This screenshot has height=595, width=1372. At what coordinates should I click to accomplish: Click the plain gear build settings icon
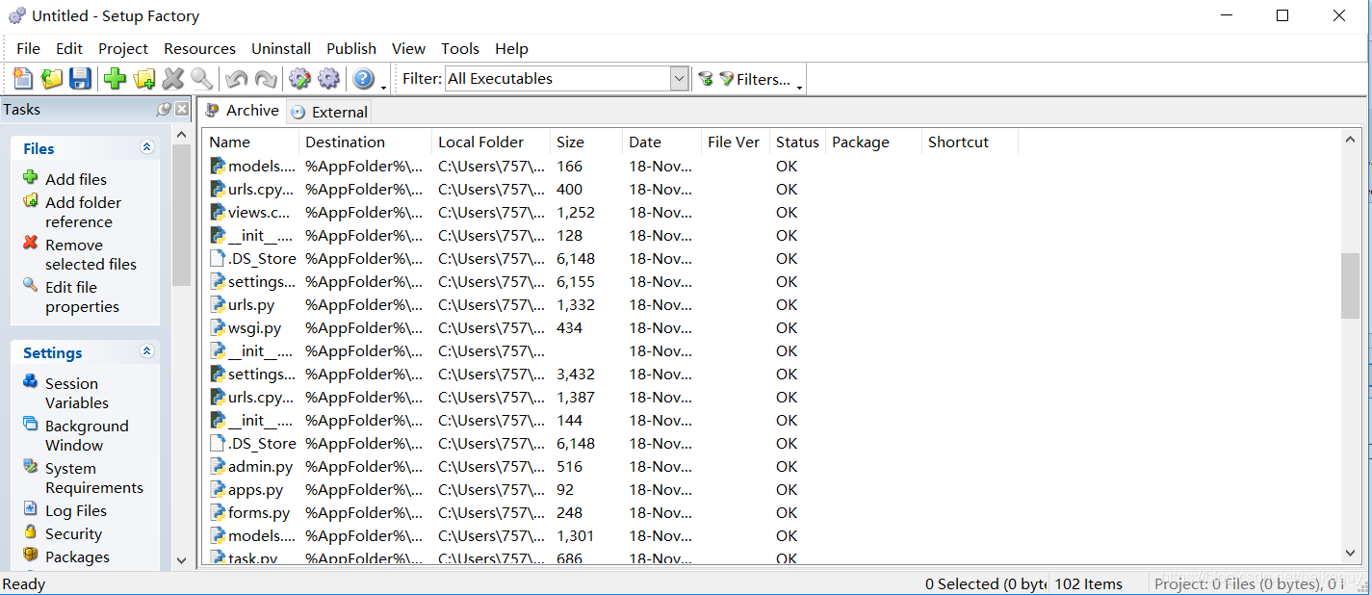(328, 79)
